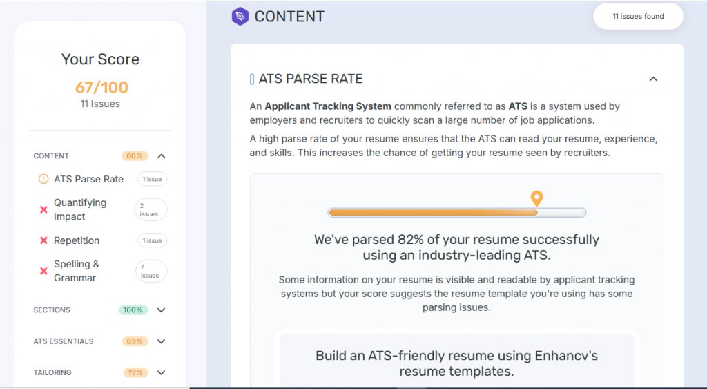The image size is (707, 389).
Task: Click the red X beside Quantifying Impact
Action: 43,209
